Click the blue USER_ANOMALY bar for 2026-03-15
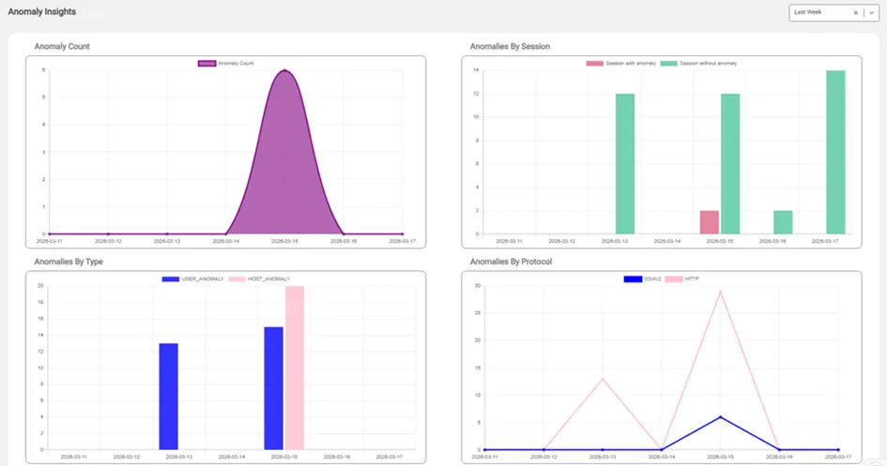This screenshot has height=466, width=887. click(274, 388)
